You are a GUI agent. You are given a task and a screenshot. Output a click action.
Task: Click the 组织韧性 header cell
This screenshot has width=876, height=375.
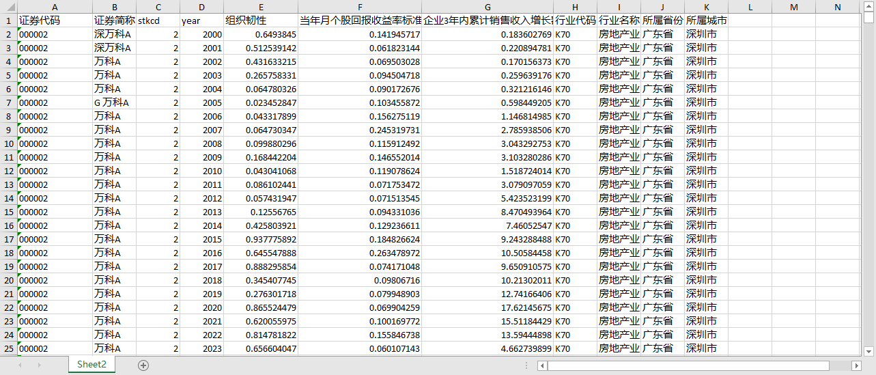(261, 20)
